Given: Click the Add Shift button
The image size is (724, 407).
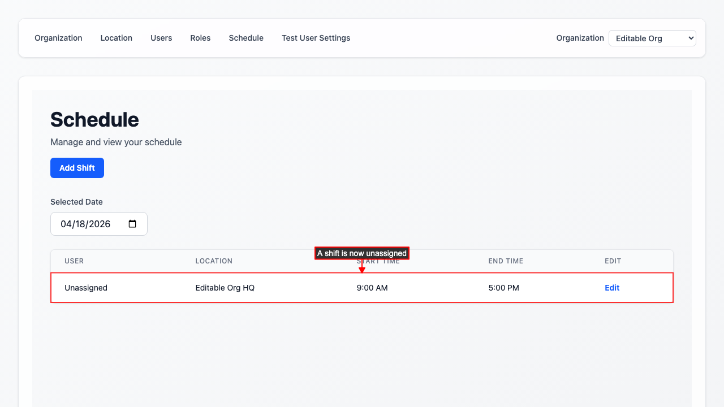Looking at the screenshot, I should [x=77, y=168].
